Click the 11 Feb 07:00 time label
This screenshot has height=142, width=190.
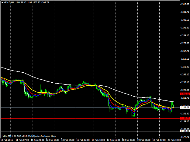click(x=22, y=140)
